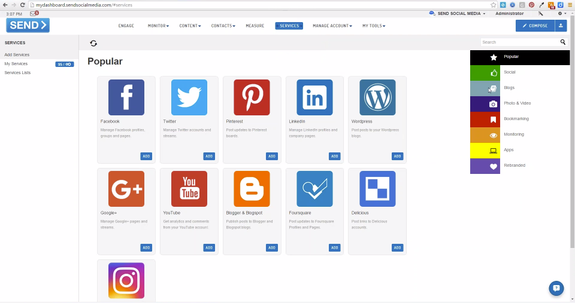Select the Photo & Video camera tile
Viewport: 575px width, 303px height.
coord(485,104)
